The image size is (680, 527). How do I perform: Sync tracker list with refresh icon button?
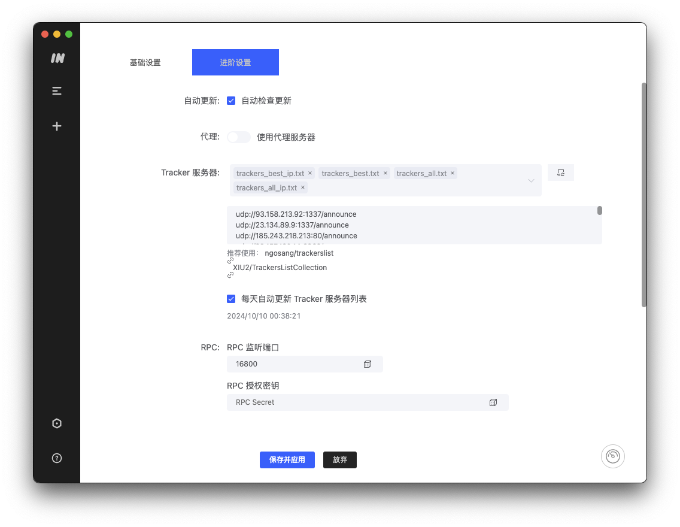coord(561,172)
